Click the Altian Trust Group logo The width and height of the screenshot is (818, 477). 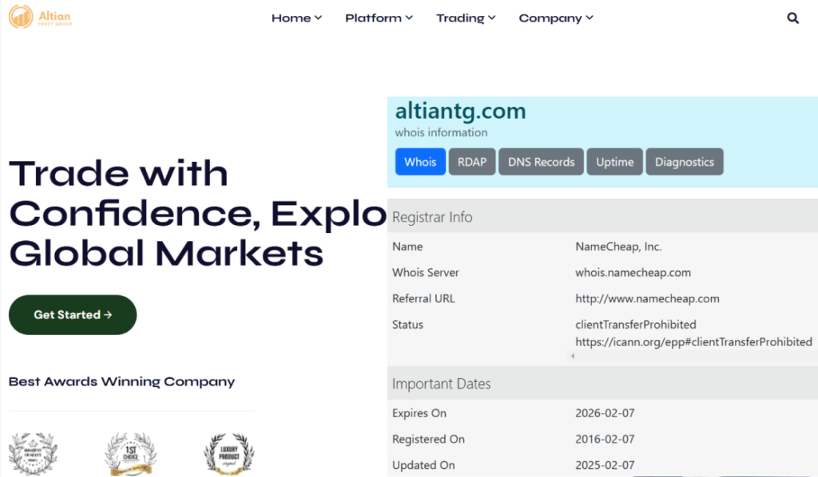point(40,17)
